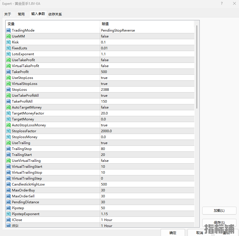Click the icon beside AutoTargetMoney

click(x=8, y=107)
